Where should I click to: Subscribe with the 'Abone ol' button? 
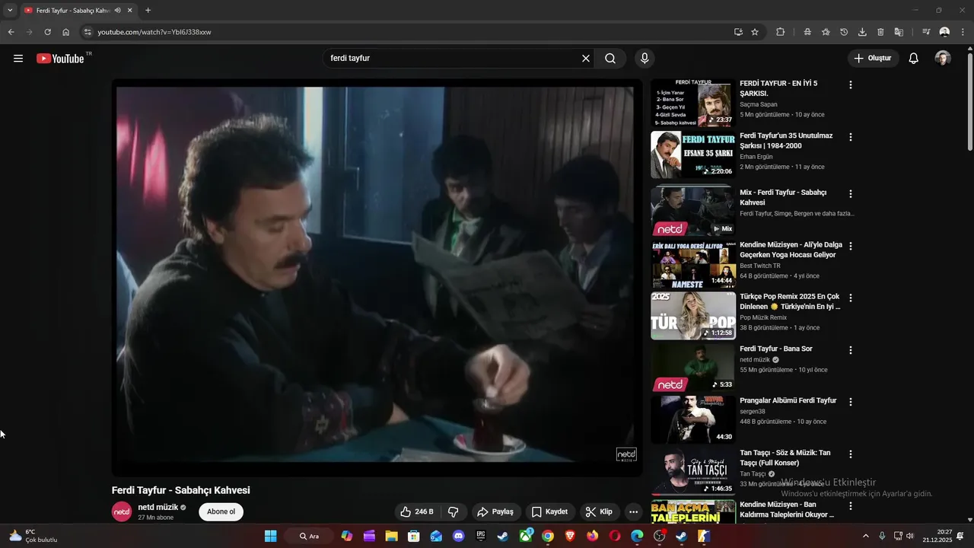click(x=221, y=511)
